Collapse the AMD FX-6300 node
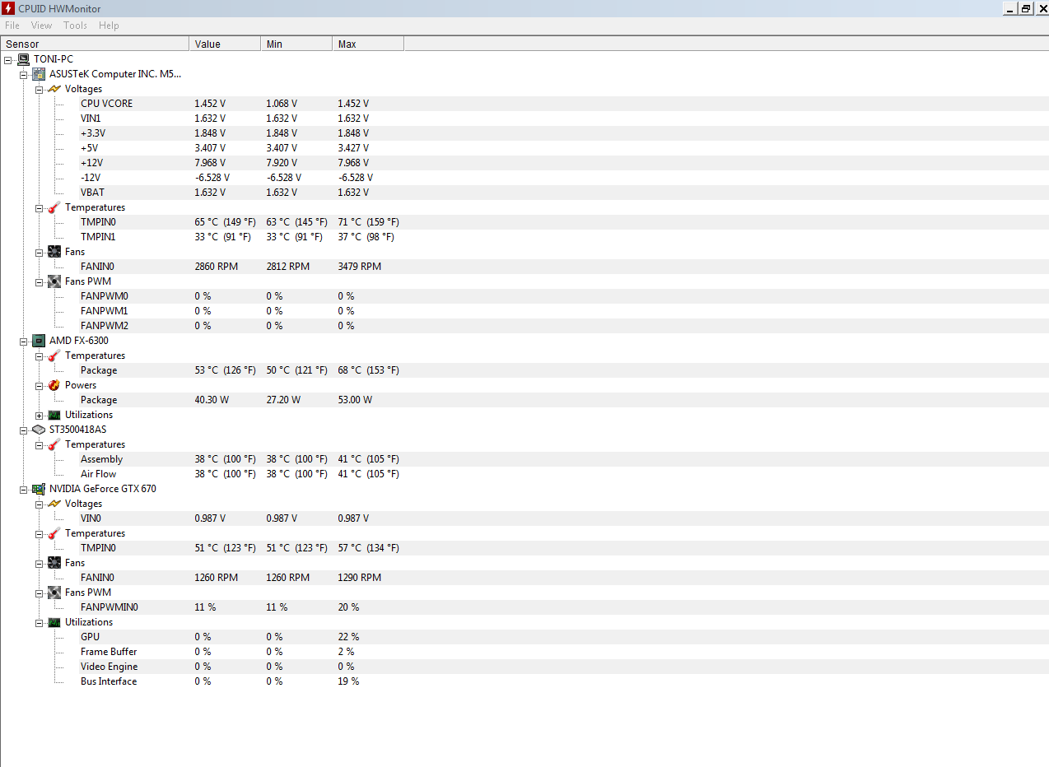Viewport: 1049px width, 767px height. [x=24, y=342]
